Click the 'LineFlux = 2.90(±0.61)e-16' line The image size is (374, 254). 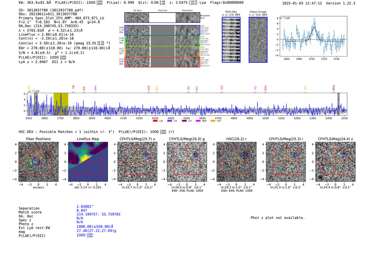click(x=46, y=34)
